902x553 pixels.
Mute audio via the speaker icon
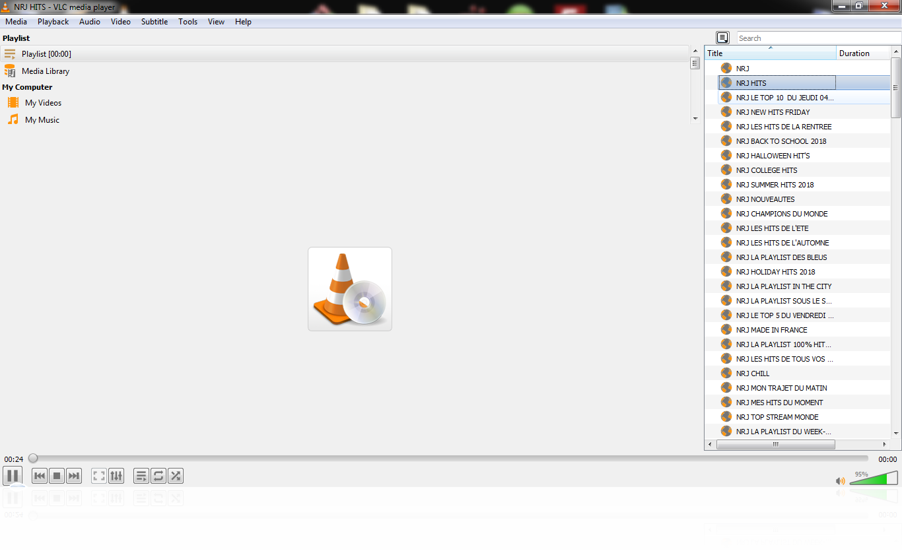(x=841, y=481)
